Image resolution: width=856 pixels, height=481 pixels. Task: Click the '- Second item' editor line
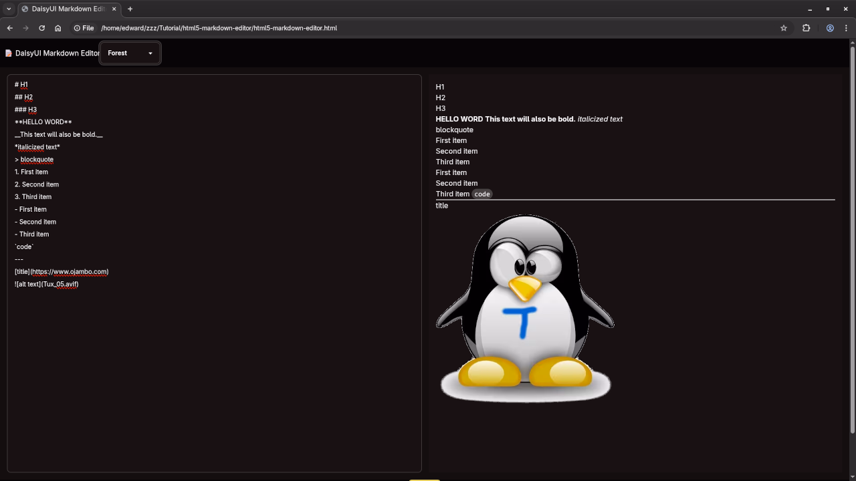coord(35,222)
